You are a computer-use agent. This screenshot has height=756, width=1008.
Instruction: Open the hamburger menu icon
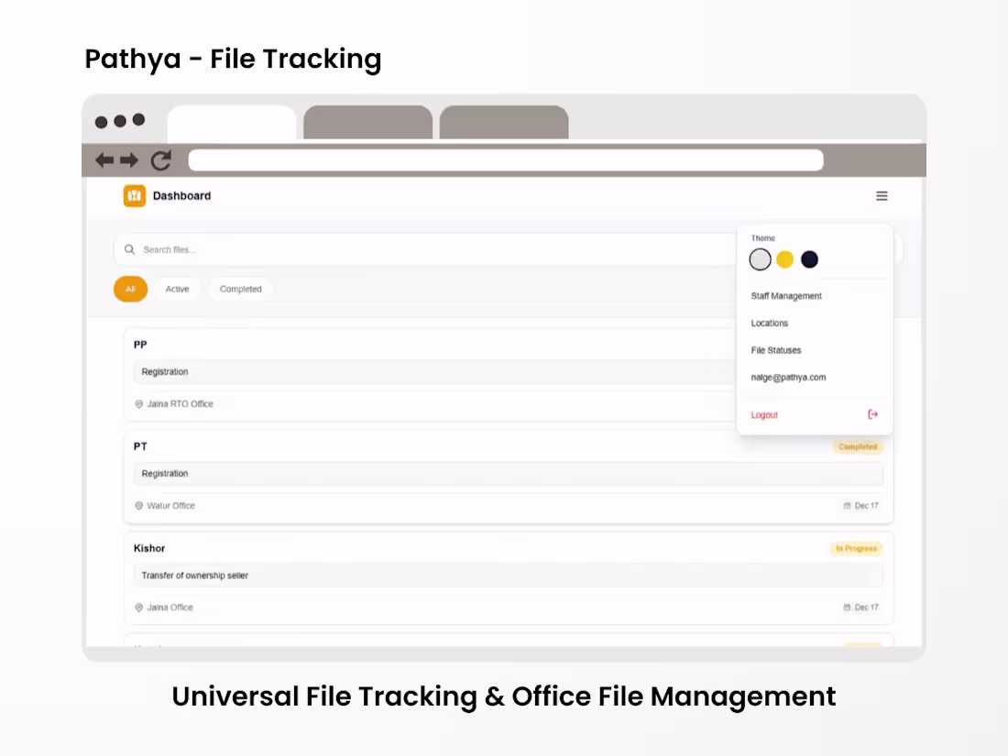(x=882, y=195)
